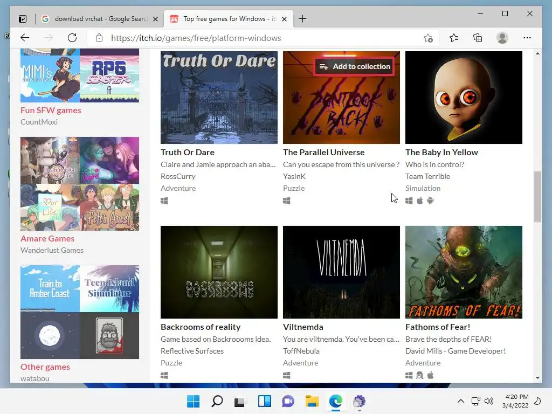Click the scrollbar down arrow
Viewport: 552px width, 414px height.
pos(537,378)
